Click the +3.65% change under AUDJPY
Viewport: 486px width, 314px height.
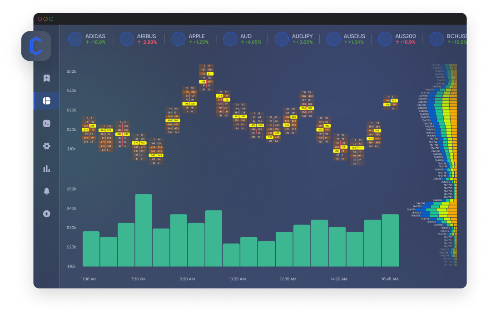point(302,42)
